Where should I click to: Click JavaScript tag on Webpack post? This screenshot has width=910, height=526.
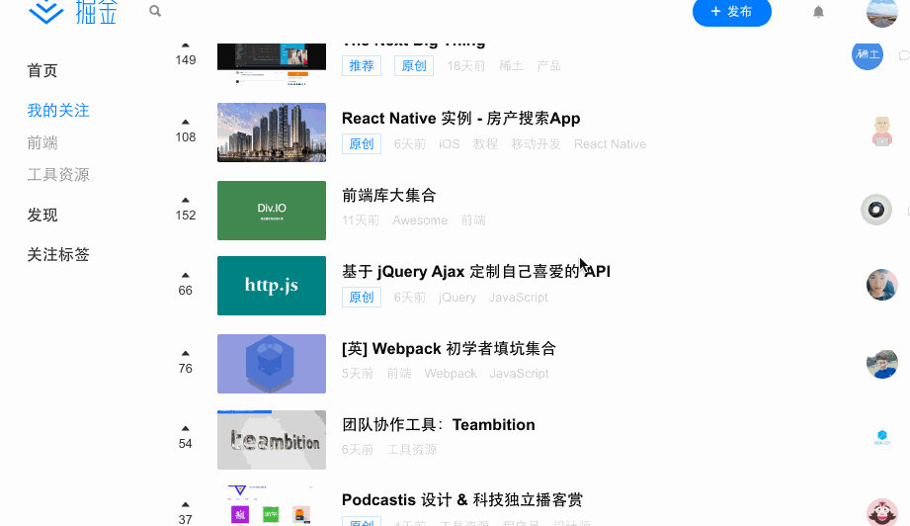(x=519, y=374)
